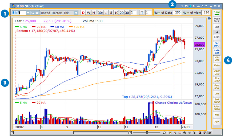249x140 pixels.
Task: Click the zoom magnifier icon beside slider
Action: (x=164, y=133)
